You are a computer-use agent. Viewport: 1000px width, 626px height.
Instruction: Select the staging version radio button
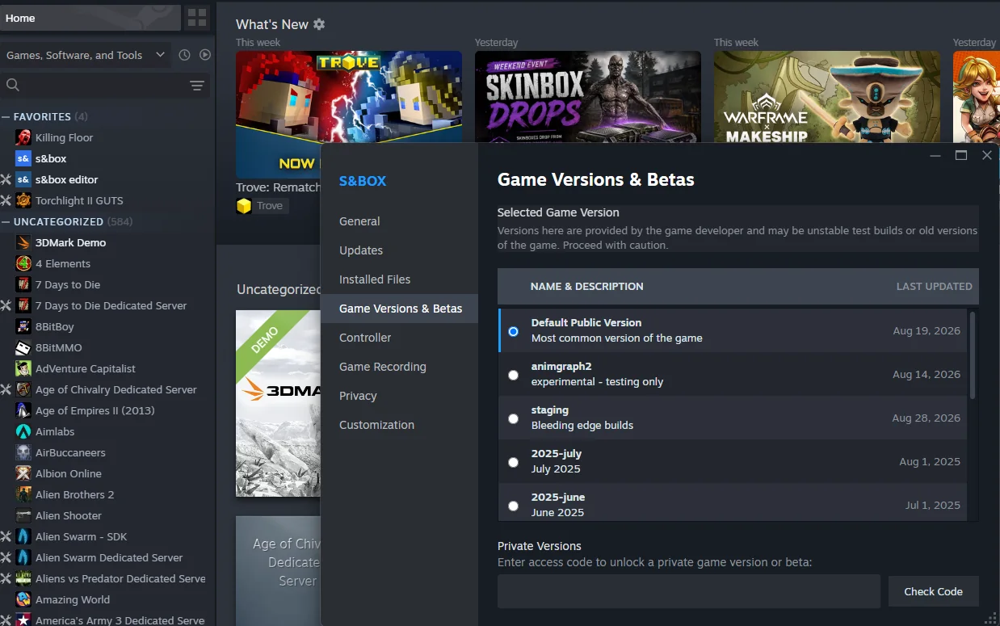pyautogui.click(x=513, y=418)
